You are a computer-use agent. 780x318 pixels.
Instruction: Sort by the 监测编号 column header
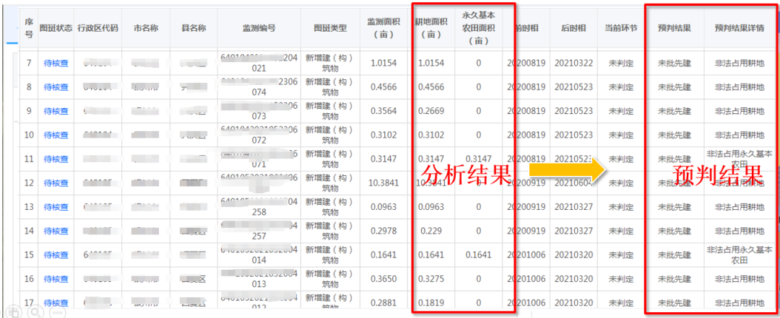256,28
